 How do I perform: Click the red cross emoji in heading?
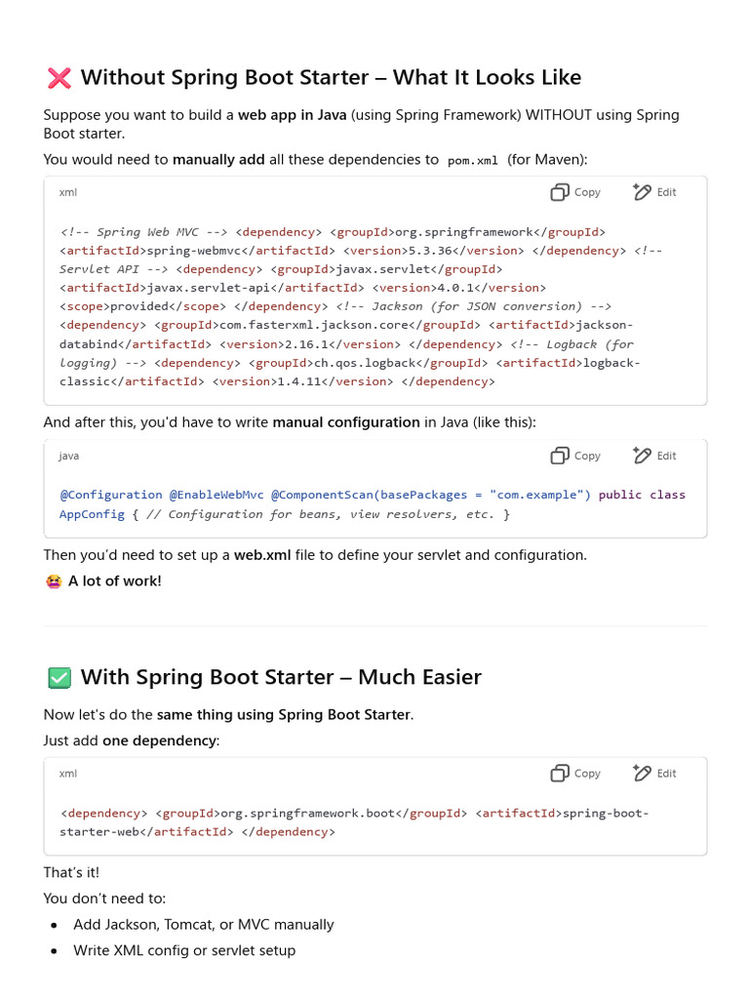coord(59,78)
